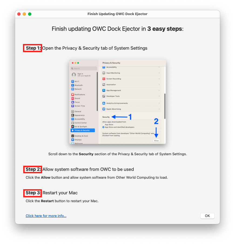235x244 pixels.
Task: Open the Click here for more info link
Action: pyautogui.click(x=46, y=216)
